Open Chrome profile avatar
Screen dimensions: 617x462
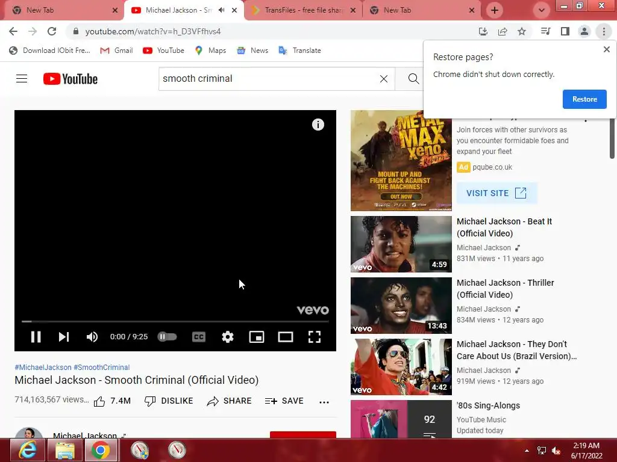click(584, 31)
